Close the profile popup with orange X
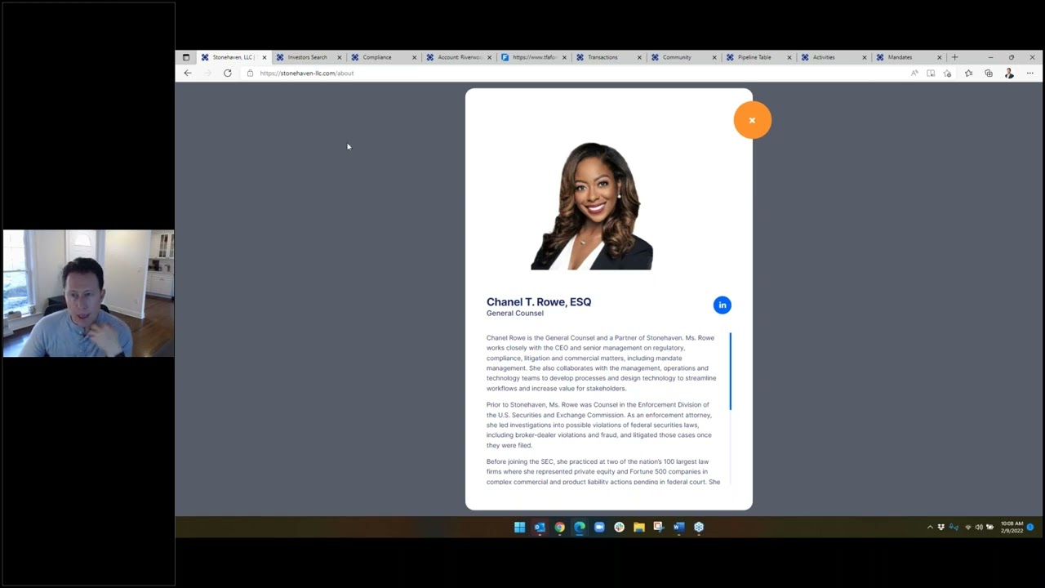This screenshot has width=1045, height=588. pos(752,120)
